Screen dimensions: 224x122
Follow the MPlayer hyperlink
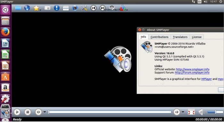tap(206, 79)
